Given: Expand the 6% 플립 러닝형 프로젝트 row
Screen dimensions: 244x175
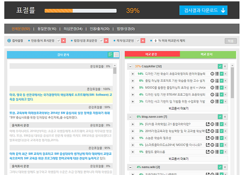Looking at the screenshot, I should [x=133, y=81].
